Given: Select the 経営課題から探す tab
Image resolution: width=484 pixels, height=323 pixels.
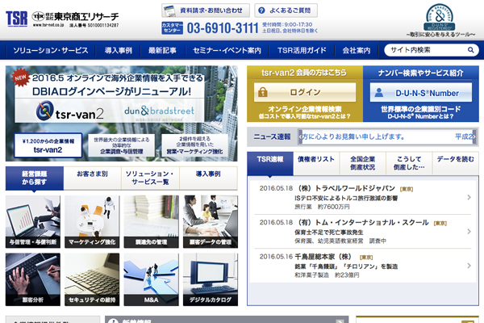Looking at the screenshot, I should pos(35,178).
